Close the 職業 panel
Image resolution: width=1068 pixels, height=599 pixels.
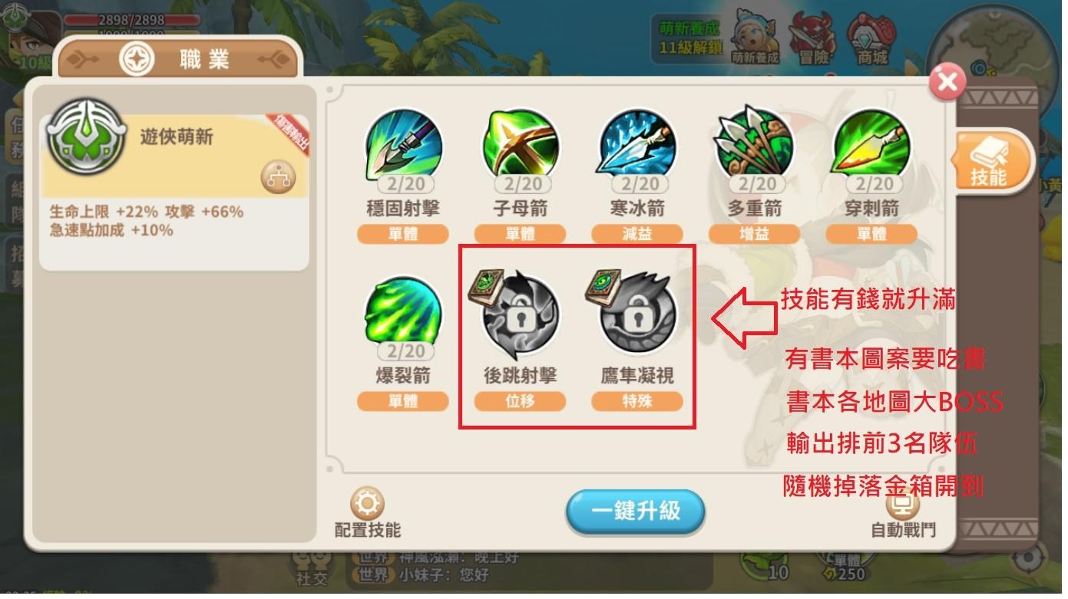(947, 81)
